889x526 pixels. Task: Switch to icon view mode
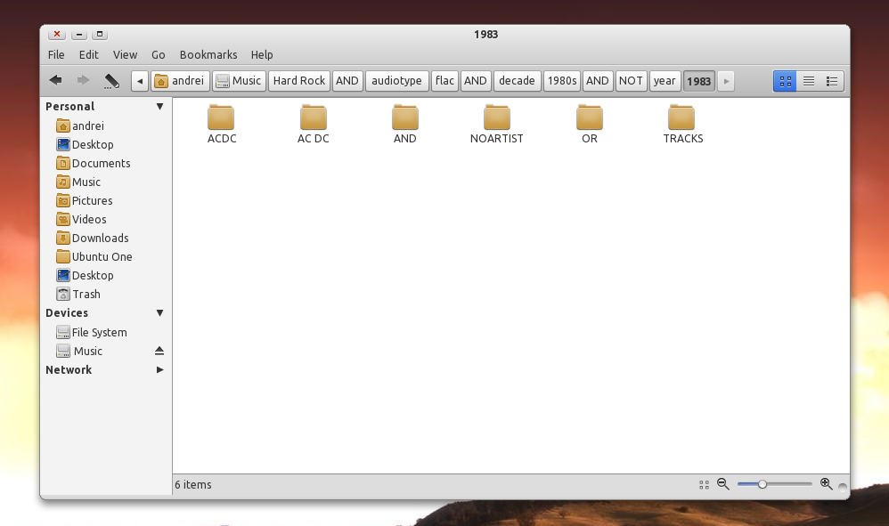785,81
